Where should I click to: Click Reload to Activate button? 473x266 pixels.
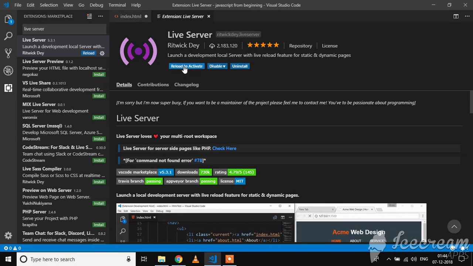(x=187, y=66)
